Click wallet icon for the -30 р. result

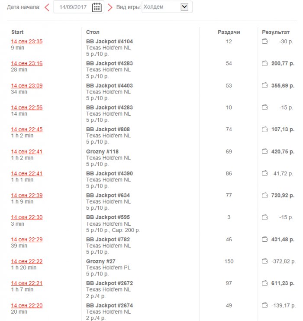click(x=265, y=42)
